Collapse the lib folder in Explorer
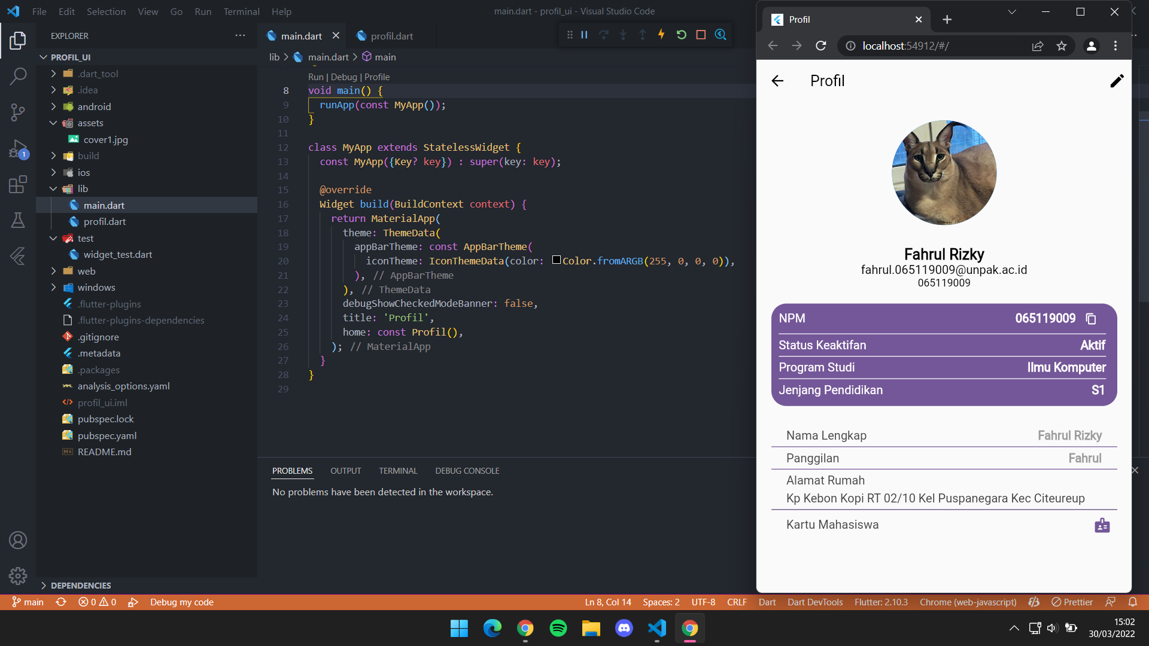The width and height of the screenshot is (1149, 646). pos(53,188)
